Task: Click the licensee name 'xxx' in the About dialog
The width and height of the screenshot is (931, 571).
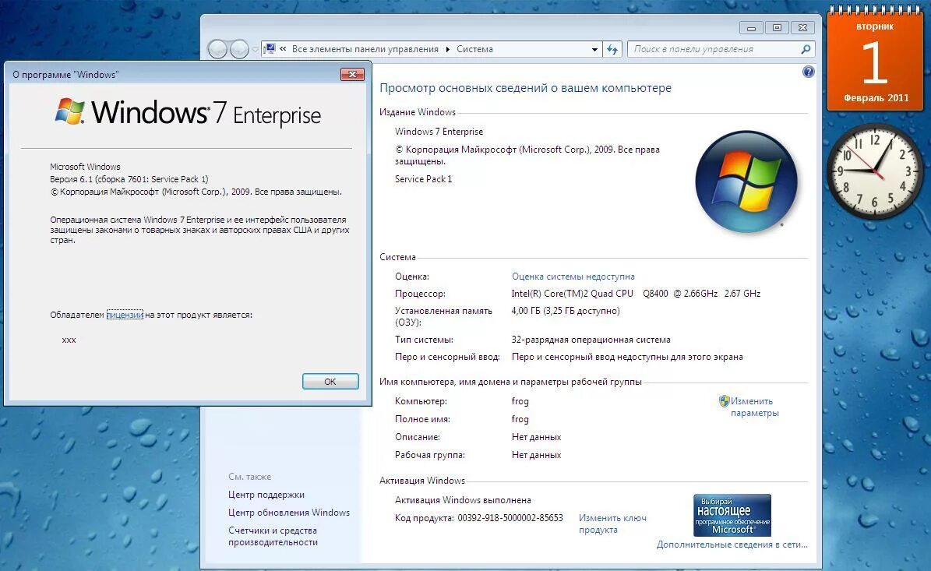Action: click(x=69, y=340)
